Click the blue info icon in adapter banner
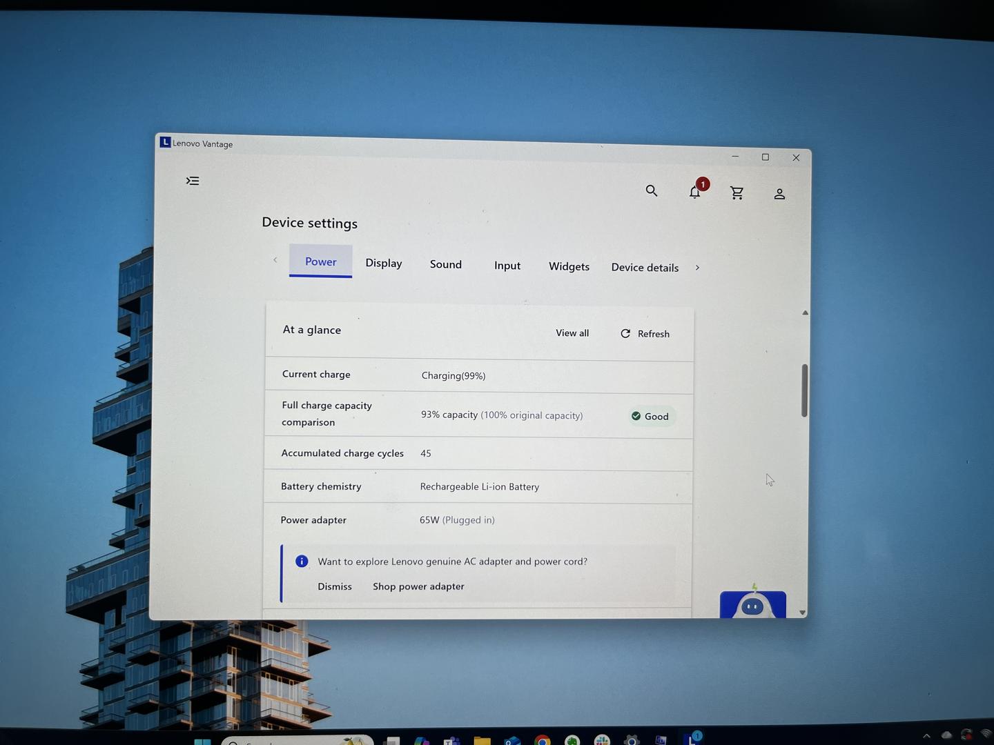 click(x=302, y=561)
